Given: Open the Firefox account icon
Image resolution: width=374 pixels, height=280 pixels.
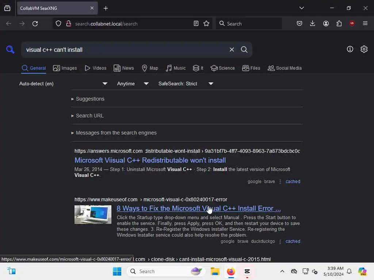Looking at the screenshot, I should coord(326,23).
